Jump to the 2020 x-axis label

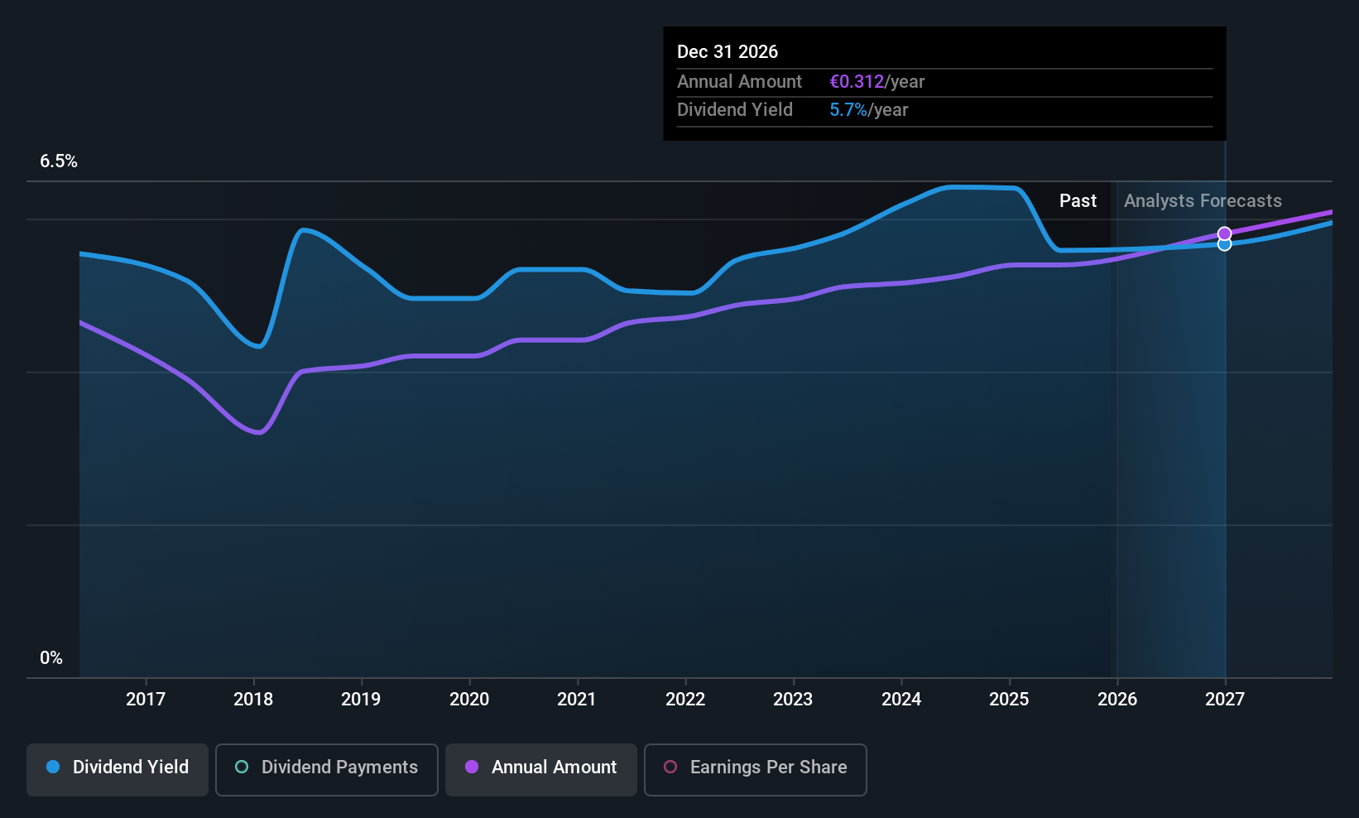click(x=469, y=700)
